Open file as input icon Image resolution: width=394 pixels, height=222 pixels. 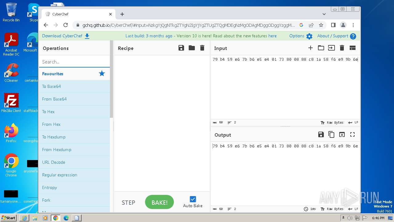(x=332, y=48)
